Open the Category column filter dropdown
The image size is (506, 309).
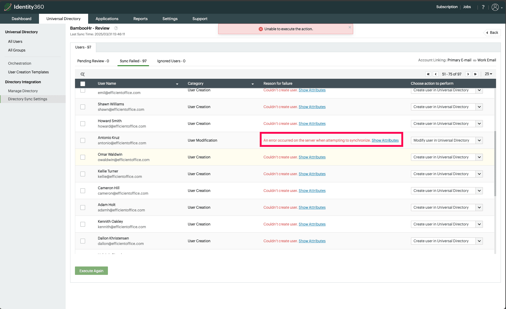click(x=253, y=84)
